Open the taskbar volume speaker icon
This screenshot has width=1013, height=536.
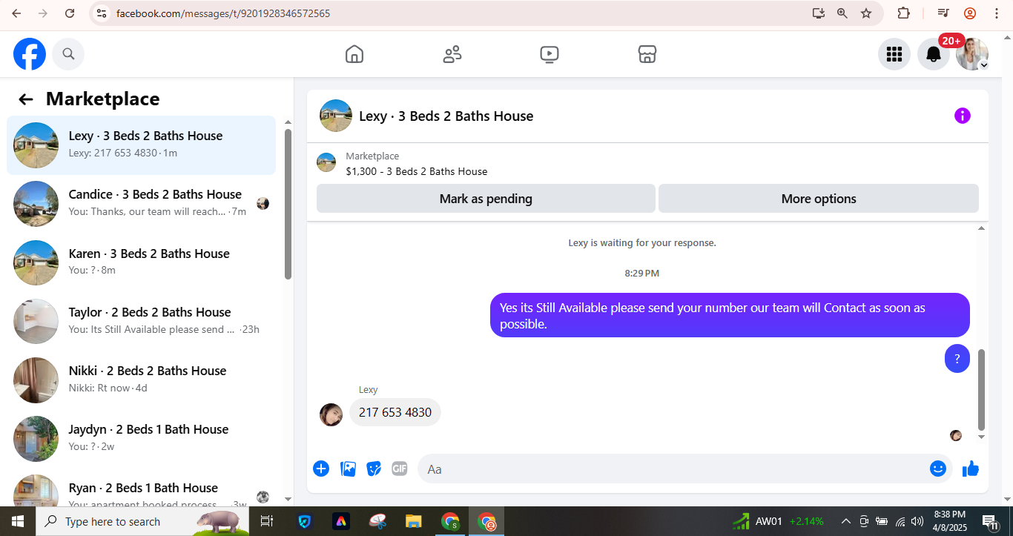(x=917, y=521)
